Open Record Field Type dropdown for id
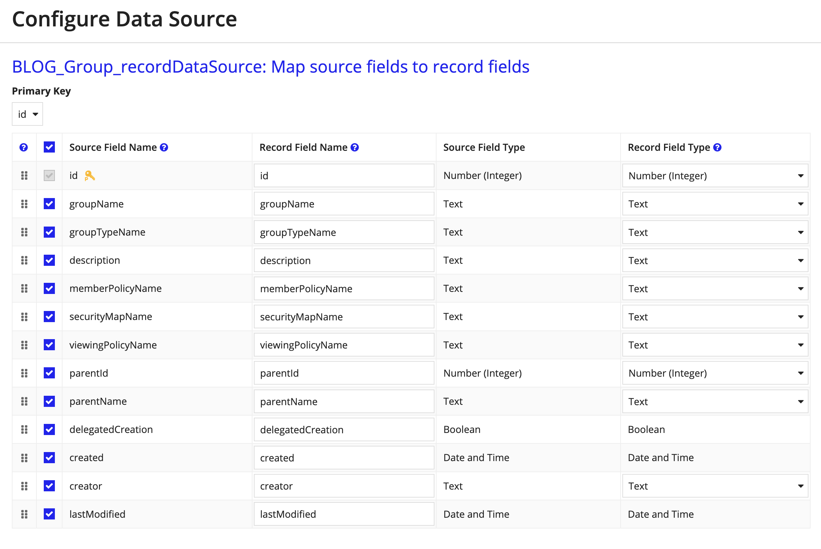Image resolution: width=821 pixels, height=549 pixels. (x=715, y=175)
